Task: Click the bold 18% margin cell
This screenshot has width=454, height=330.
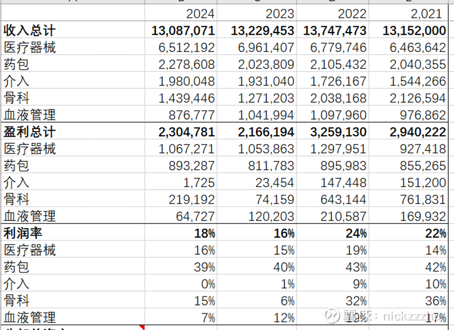Action: click(x=181, y=233)
